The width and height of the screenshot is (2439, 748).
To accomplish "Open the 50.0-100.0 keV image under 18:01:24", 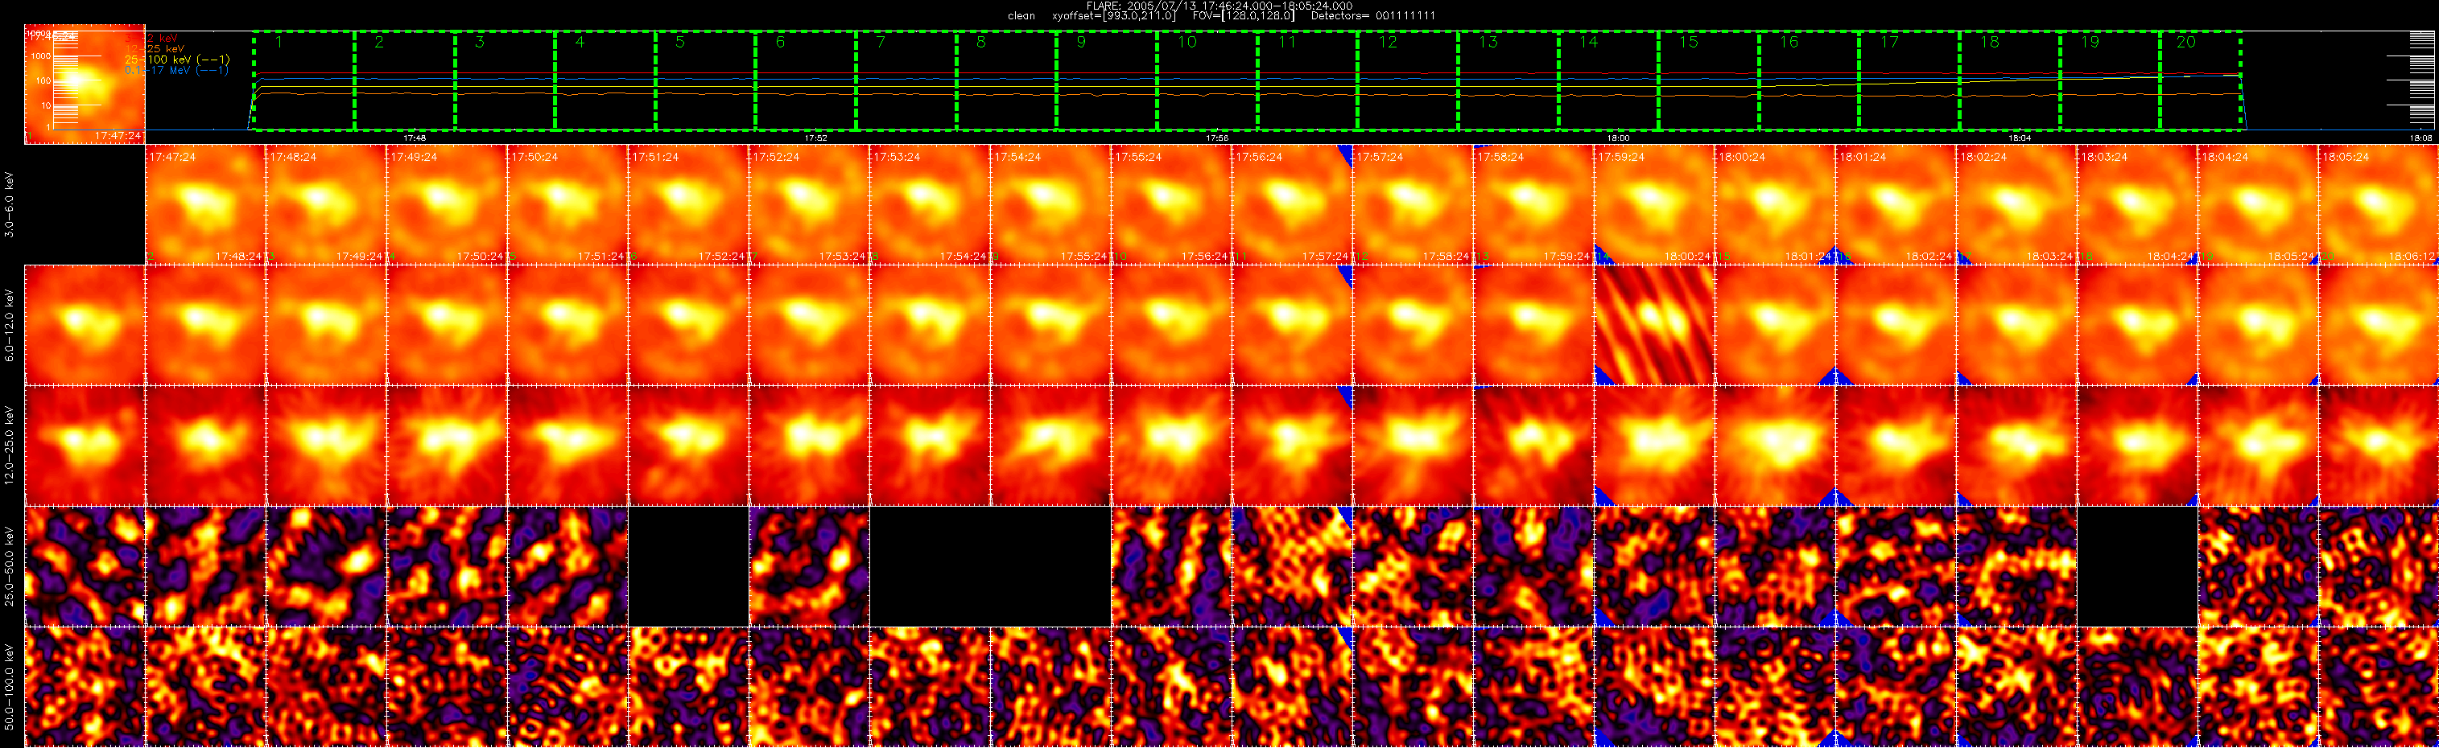I will [1896, 687].
